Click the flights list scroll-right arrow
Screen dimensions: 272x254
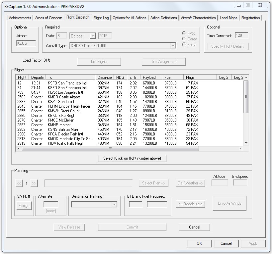240,148
